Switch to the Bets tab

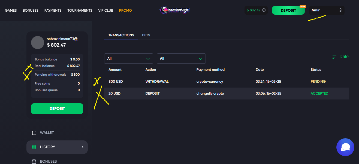tap(146, 35)
